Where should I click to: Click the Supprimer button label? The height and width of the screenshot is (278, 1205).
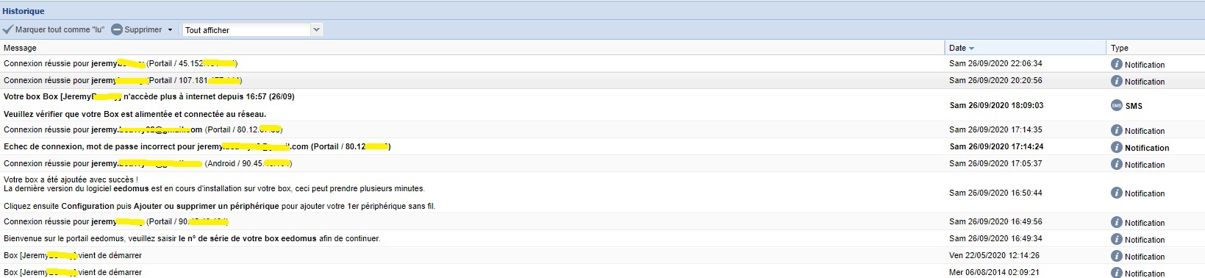coord(143,29)
